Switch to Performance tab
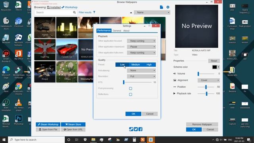The image size is (254, 143). click(104, 31)
